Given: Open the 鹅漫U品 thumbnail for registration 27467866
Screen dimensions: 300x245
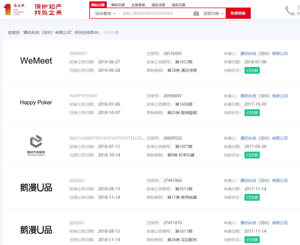Looking at the screenshot, I should click(x=36, y=188).
